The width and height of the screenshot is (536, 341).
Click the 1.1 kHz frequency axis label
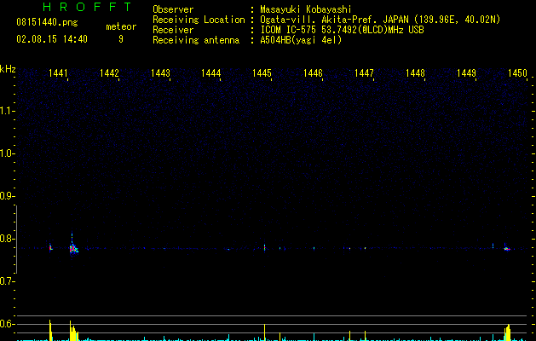click(7, 111)
